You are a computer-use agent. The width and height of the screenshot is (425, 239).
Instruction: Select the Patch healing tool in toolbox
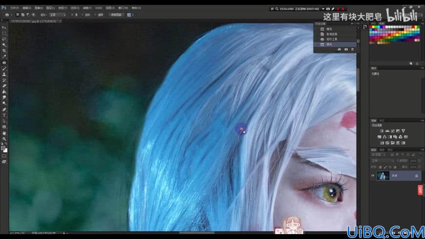pos(4,63)
